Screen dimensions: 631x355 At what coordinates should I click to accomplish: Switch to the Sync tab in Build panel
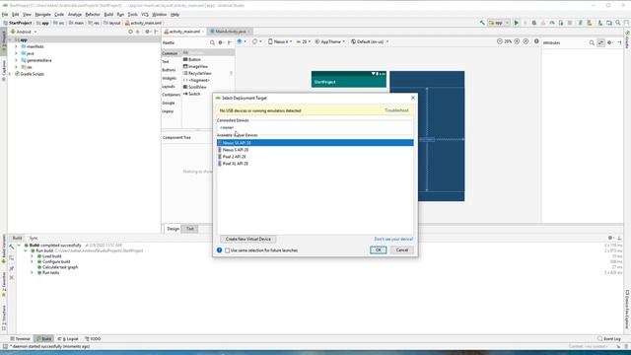click(34, 238)
